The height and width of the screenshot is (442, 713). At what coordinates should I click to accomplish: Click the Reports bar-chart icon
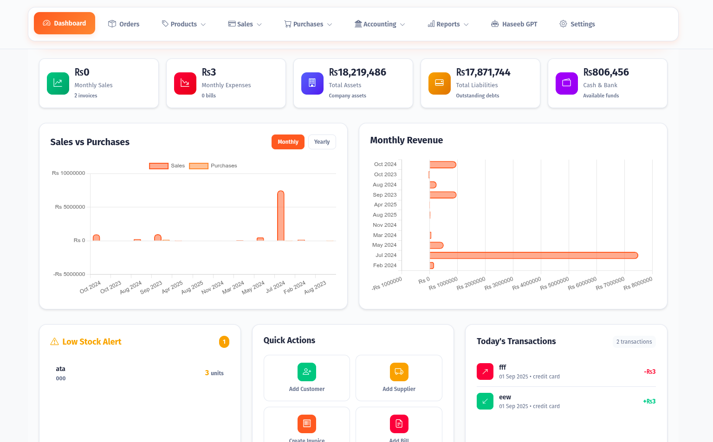(x=431, y=24)
